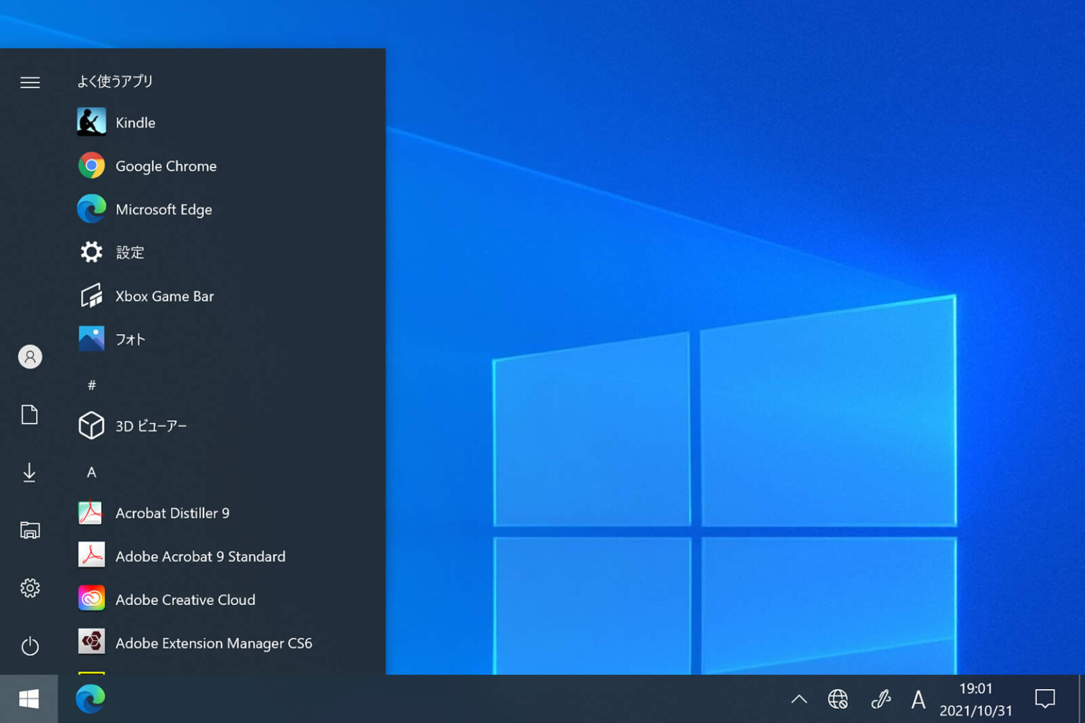Click the taskbar clock showing 19:01

(976, 699)
